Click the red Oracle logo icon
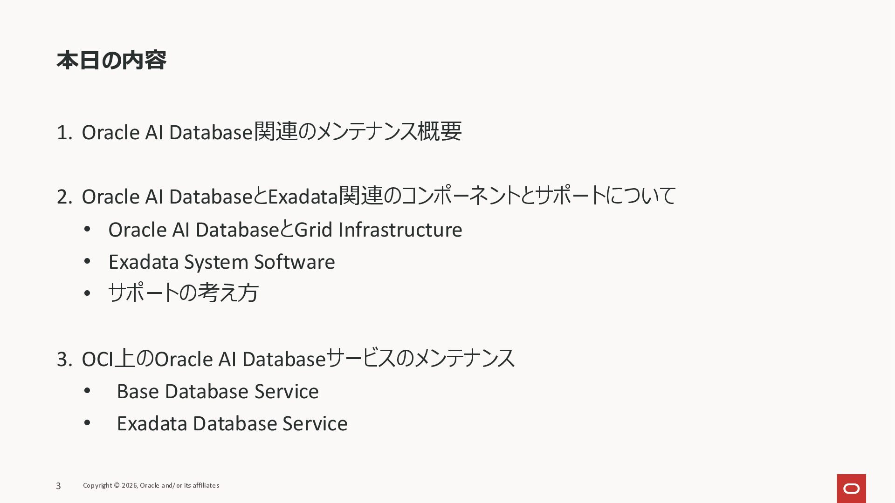 click(x=851, y=488)
